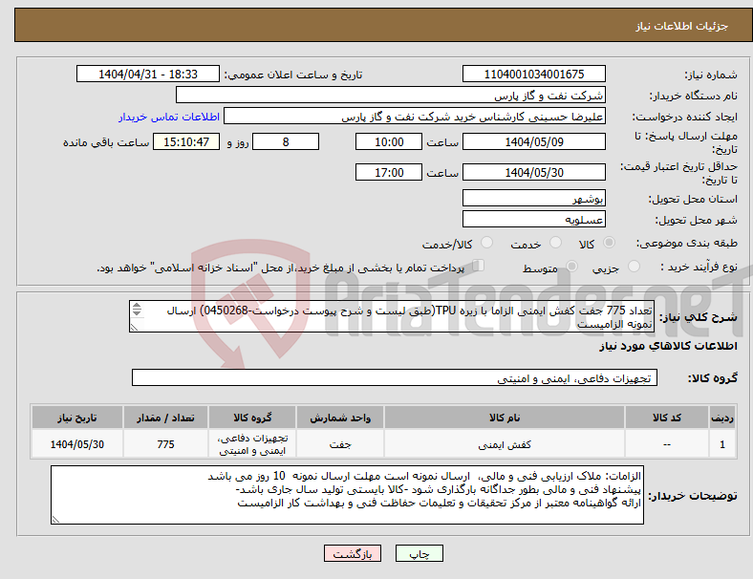This screenshot has height=579, width=753.
Task: Click the تعداد / مقدار column header
Action: pos(165,418)
